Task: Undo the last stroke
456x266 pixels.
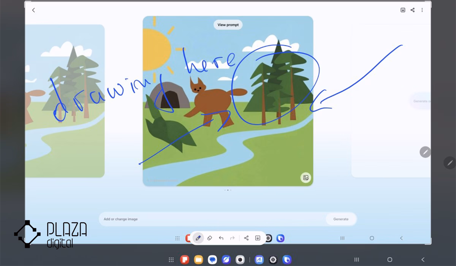Action: point(221,238)
